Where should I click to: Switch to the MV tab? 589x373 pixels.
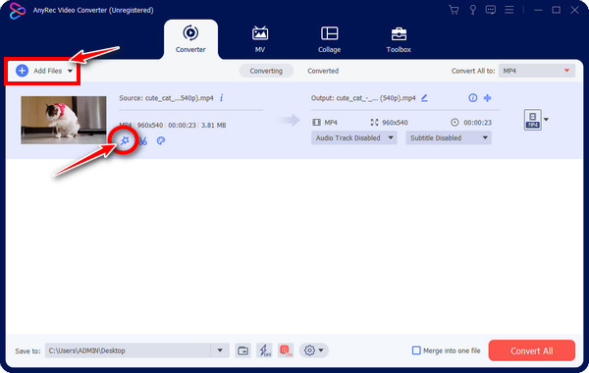point(259,39)
